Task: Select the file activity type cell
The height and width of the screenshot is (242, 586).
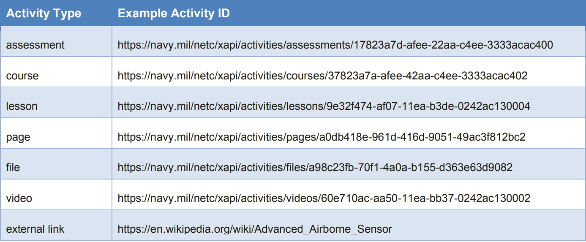Action: tap(13, 168)
